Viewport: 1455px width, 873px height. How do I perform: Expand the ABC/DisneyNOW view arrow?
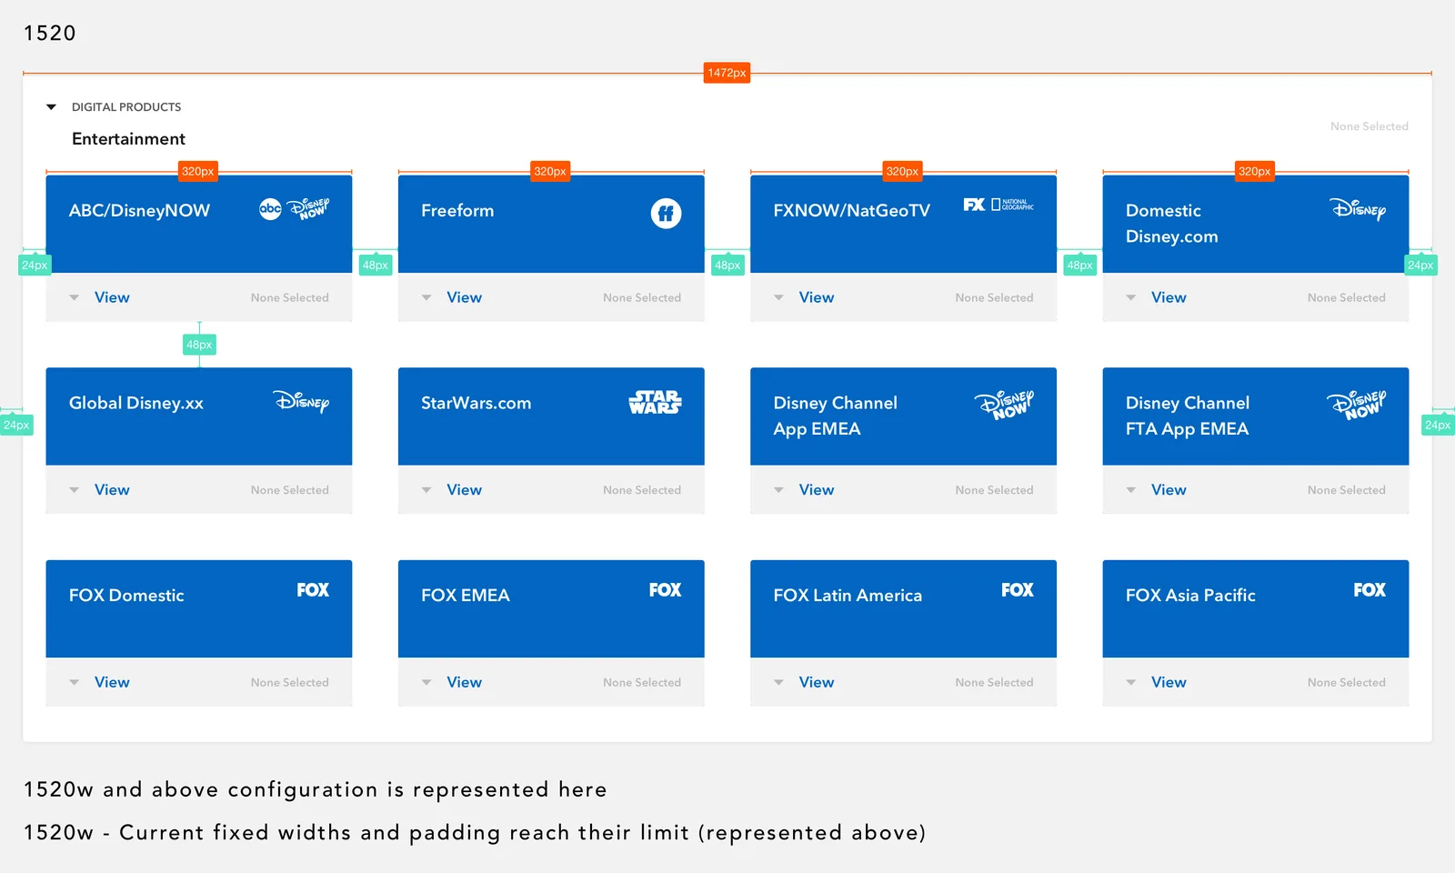(75, 297)
